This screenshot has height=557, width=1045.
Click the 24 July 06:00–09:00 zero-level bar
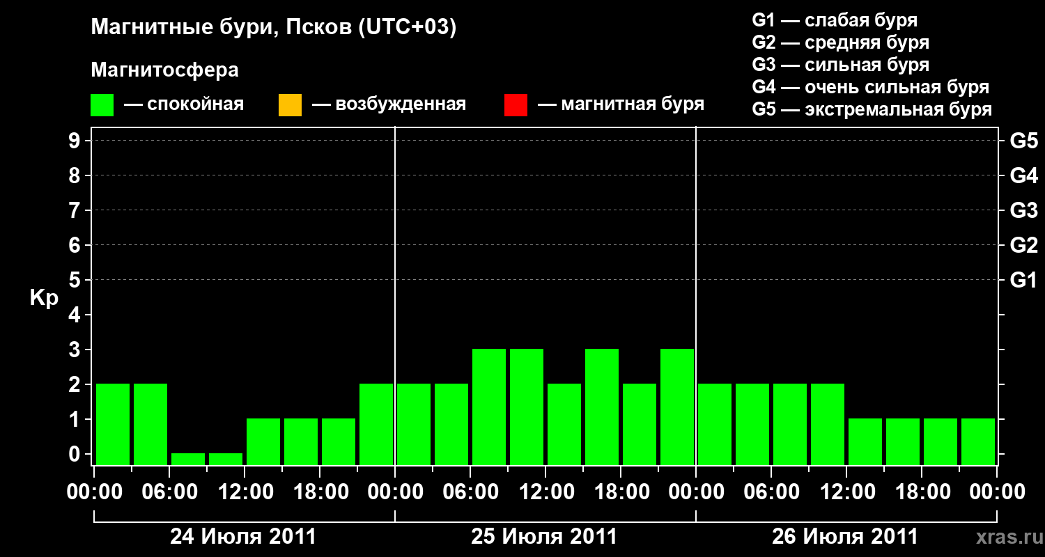188,459
